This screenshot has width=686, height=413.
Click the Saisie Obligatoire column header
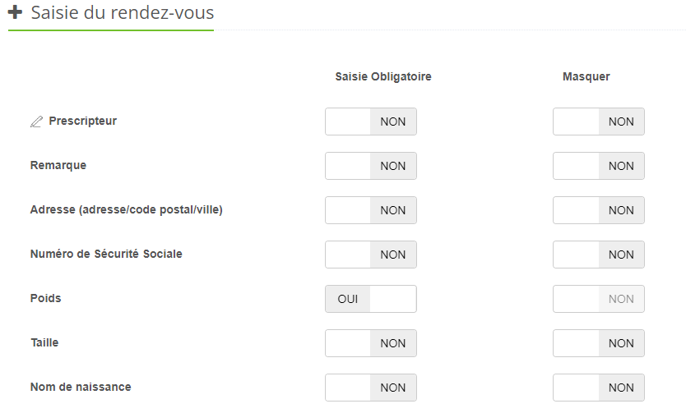point(383,76)
